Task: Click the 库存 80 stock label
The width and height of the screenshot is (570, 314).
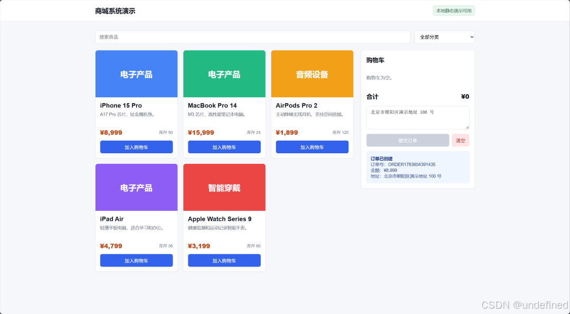Action: pos(254,246)
